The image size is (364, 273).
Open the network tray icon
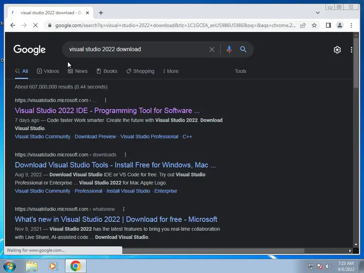[x=311, y=266]
